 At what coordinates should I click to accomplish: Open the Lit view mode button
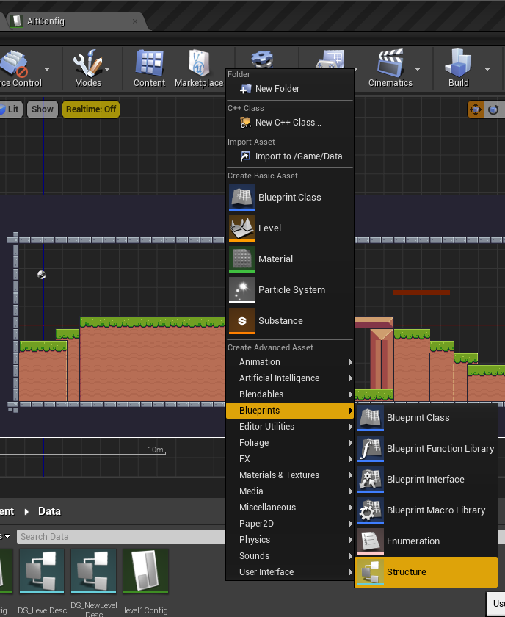(10, 109)
